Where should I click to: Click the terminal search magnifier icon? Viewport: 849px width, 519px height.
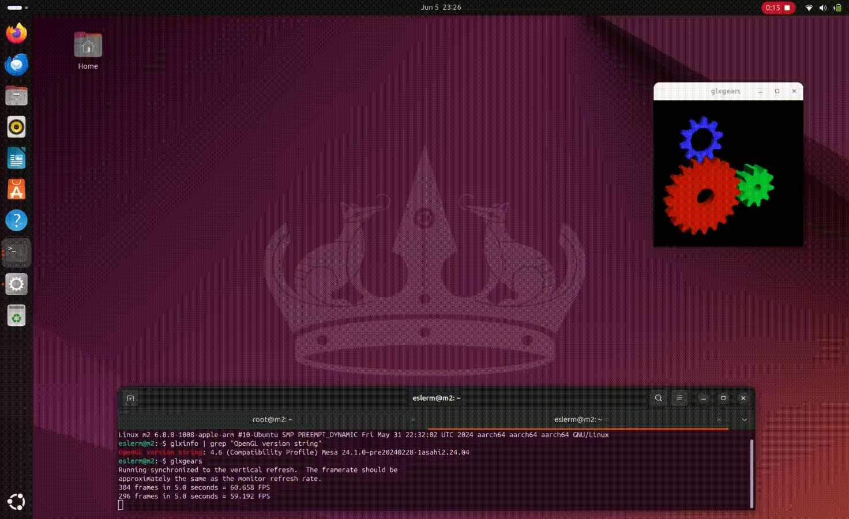[658, 398]
